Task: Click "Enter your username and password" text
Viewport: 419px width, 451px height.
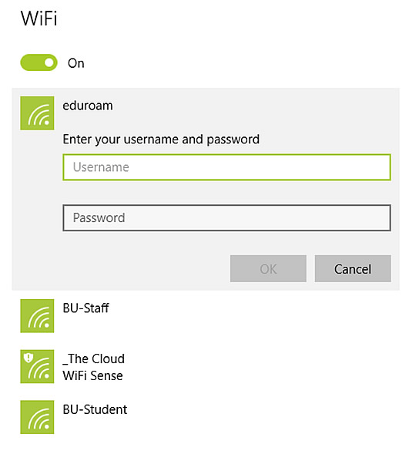Action: pyautogui.click(x=161, y=140)
